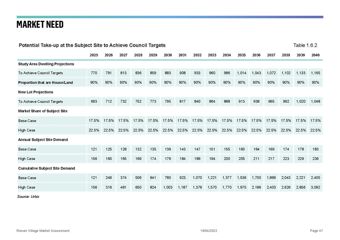340x240 pixels.
Task: Click the 2035 column header
Action: tap(241, 55)
